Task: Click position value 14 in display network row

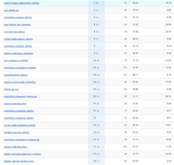Action: [95, 161]
